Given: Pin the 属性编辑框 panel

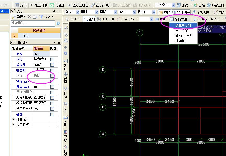Looking at the screenshot, I should [54, 43].
